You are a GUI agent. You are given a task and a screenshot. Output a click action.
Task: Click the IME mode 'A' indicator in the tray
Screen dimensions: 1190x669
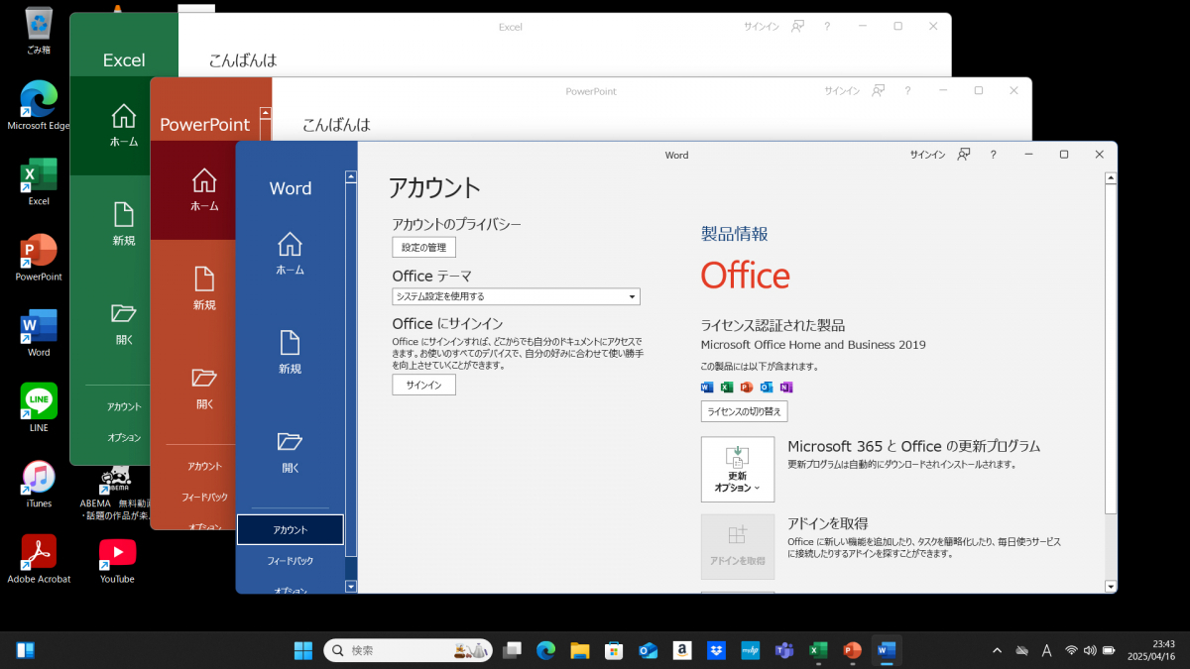(x=1046, y=650)
